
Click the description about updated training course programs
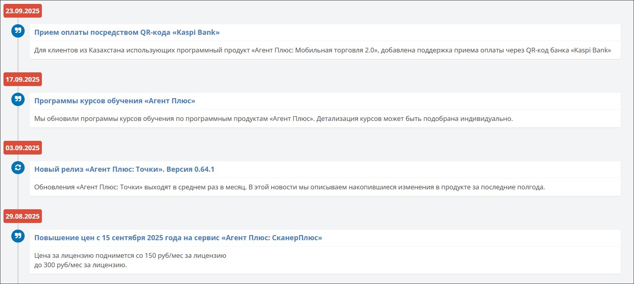273,119
